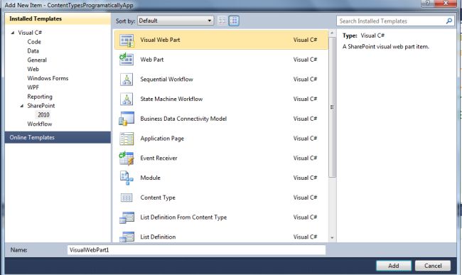462x275 pixels.
Task: Select the Event Receiver icon
Action: (x=127, y=158)
